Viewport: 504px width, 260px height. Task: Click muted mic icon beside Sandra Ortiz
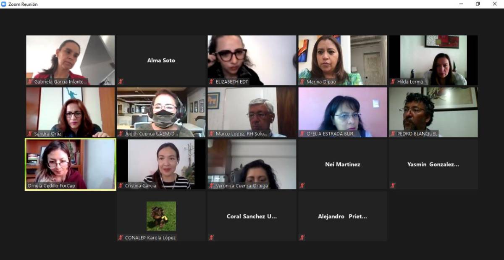[30, 134]
